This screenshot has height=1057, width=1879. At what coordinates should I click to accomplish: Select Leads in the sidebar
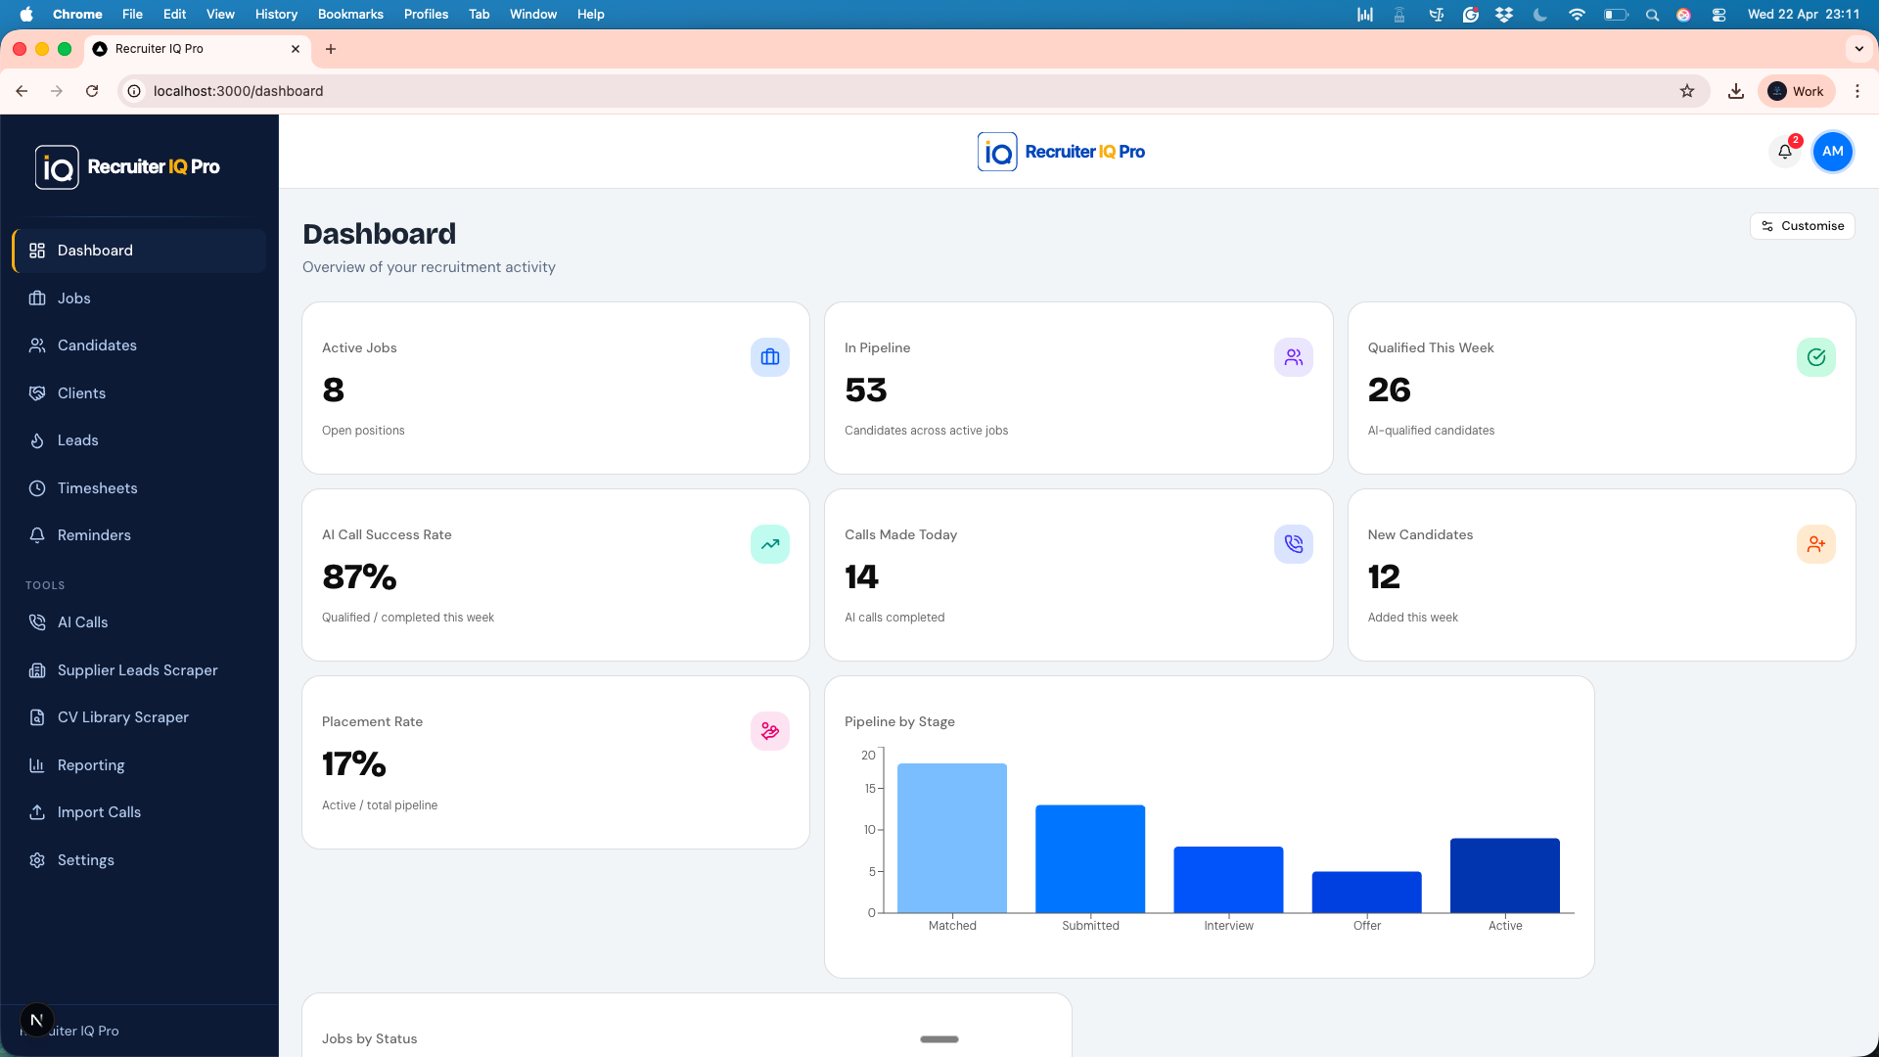tap(139, 440)
